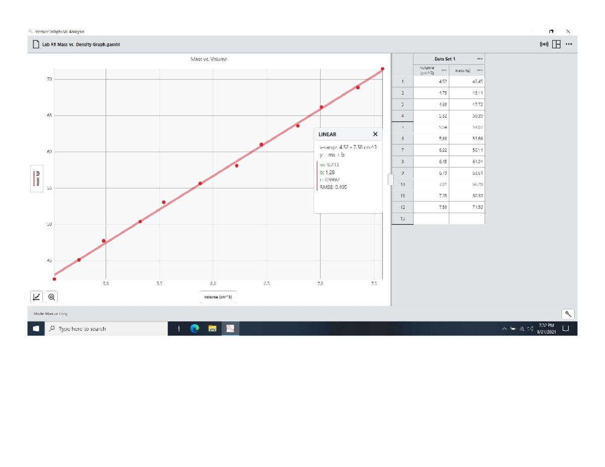Click the Windows Start button
The width and height of the screenshot is (605, 467).
point(35,328)
